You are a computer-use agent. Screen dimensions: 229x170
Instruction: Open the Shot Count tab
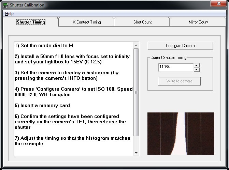tap(142, 22)
